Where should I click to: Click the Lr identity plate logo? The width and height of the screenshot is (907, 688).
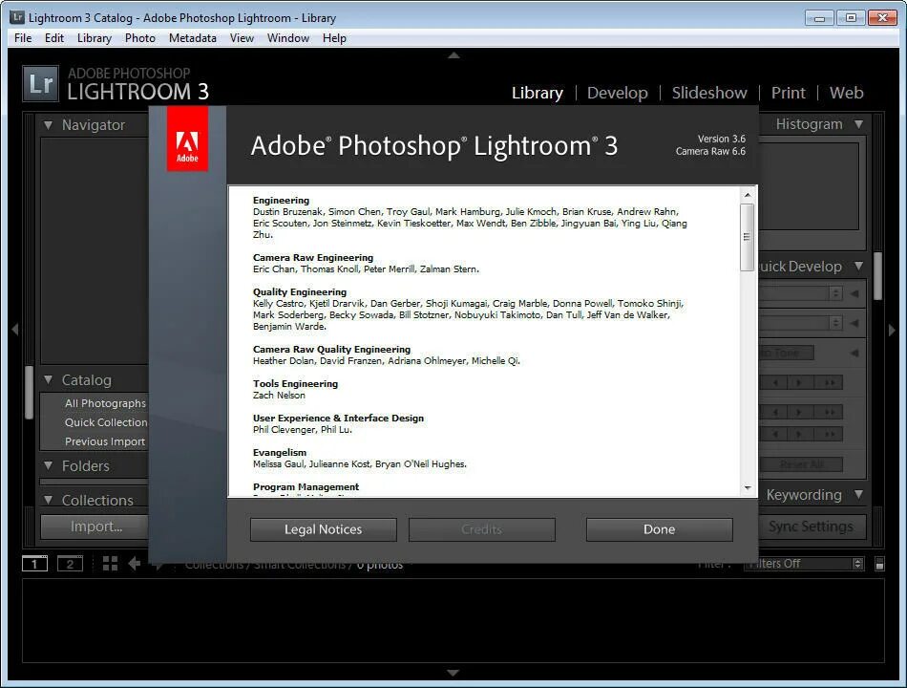click(x=40, y=83)
